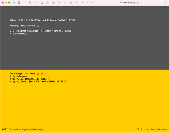Image resolution: width=169 pixels, height=133 pixels.
Task: Click the CD/DVD drive icon
Action: pos(48,2)
